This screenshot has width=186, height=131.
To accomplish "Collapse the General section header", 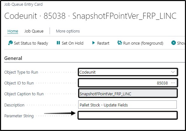I will 13,58.
